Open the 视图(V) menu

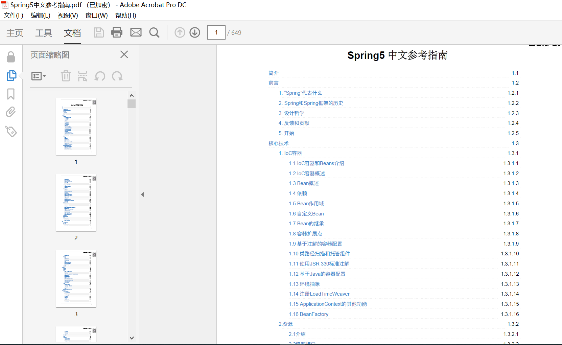pos(68,16)
